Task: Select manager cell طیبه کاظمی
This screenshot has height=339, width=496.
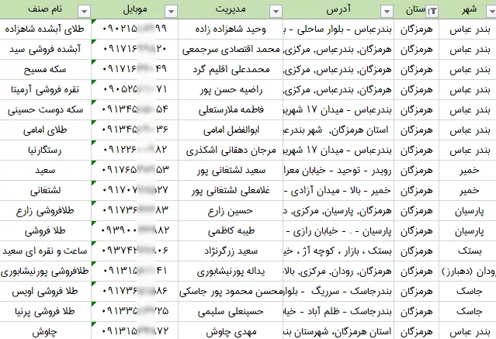Action: [231, 231]
